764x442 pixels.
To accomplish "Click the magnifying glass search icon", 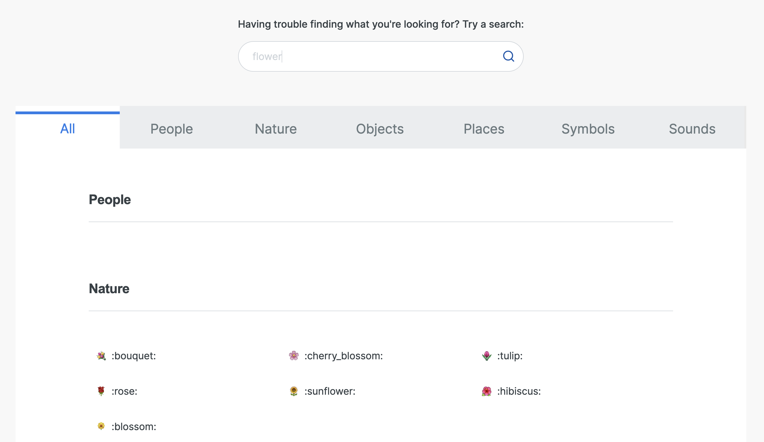I will [x=508, y=56].
